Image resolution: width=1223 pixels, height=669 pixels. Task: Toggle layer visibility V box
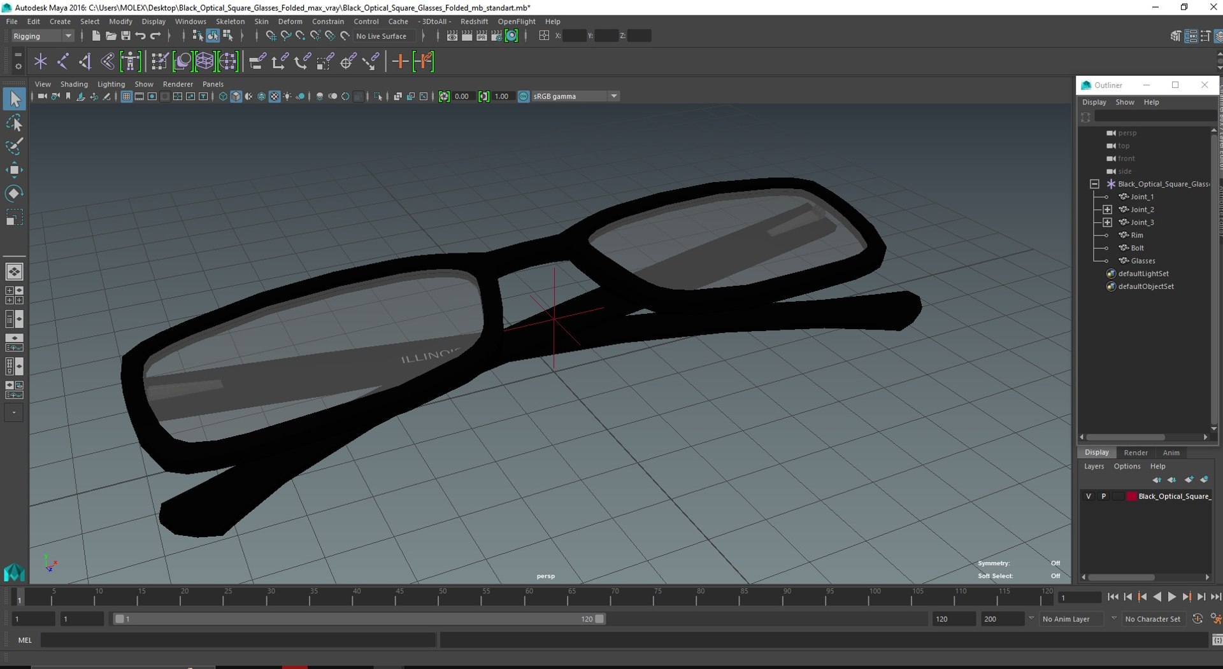coord(1088,496)
